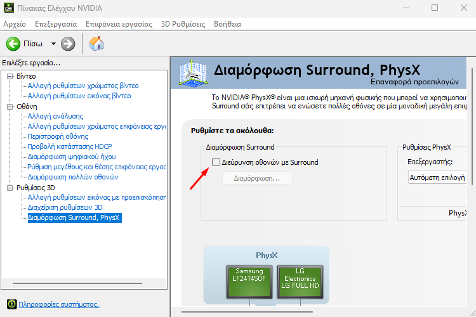Select Περιστροφή οθόνης
The width and height of the screenshot is (476, 317).
(58, 136)
